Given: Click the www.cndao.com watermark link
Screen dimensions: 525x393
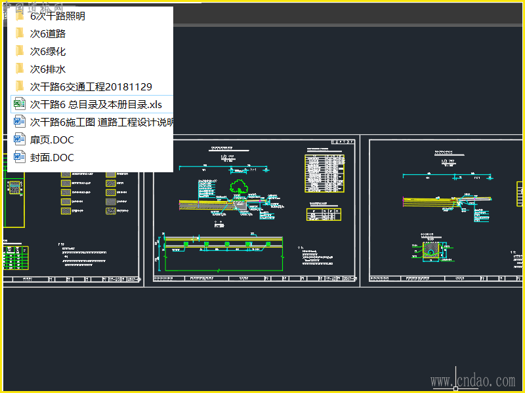Looking at the screenshot, I should 472,381.
